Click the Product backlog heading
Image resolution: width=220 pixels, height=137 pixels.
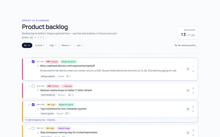45,27
